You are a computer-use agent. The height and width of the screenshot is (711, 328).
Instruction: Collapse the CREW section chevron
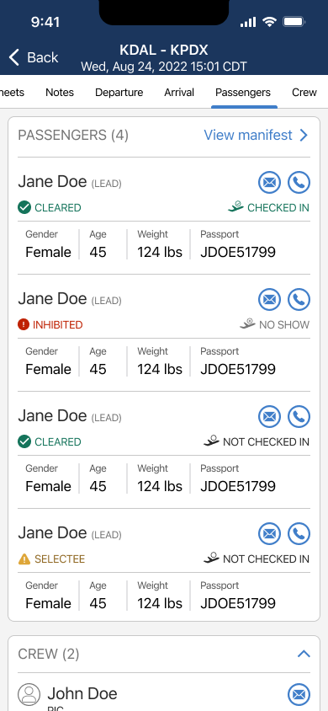click(304, 654)
